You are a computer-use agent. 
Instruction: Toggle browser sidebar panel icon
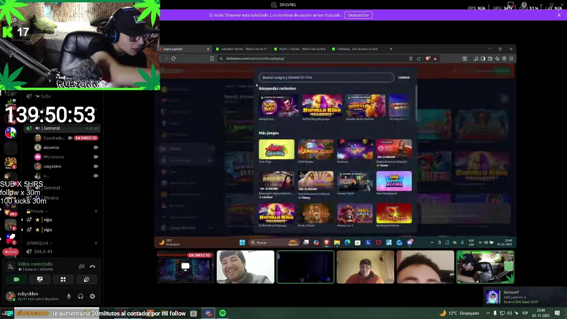coord(483,58)
